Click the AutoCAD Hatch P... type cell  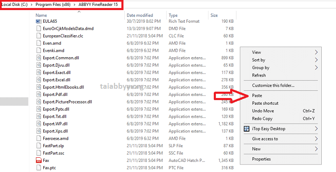[187, 160]
